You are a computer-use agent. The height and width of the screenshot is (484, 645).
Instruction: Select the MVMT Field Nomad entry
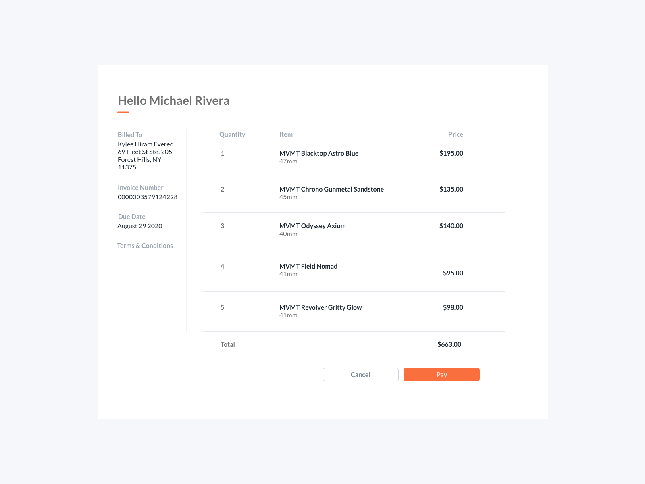click(309, 266)
